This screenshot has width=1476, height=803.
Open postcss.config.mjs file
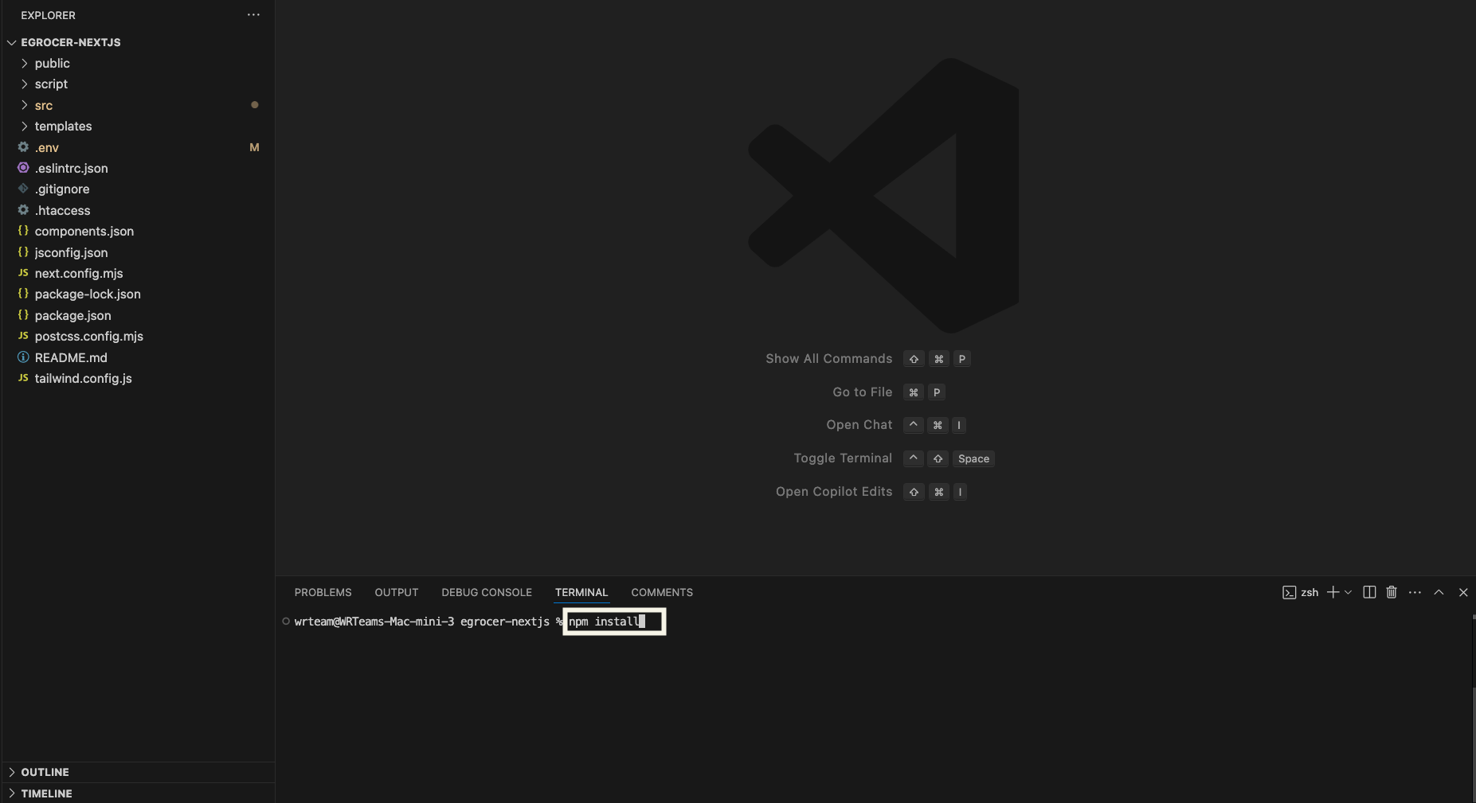[x=89, y=336]
